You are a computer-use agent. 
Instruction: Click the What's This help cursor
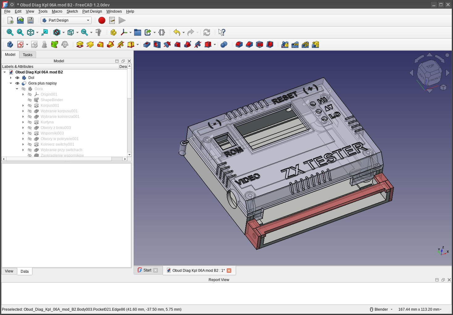[222, 32]
